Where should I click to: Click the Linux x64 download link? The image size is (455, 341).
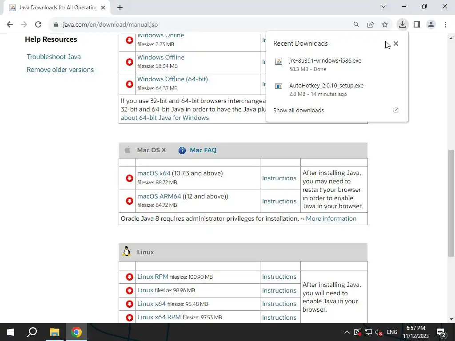pos(152,304)
